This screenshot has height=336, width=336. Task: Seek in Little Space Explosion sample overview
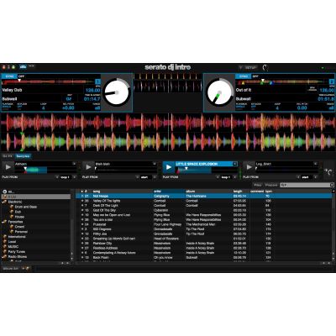pyautogui.click(x=207, y=170)
